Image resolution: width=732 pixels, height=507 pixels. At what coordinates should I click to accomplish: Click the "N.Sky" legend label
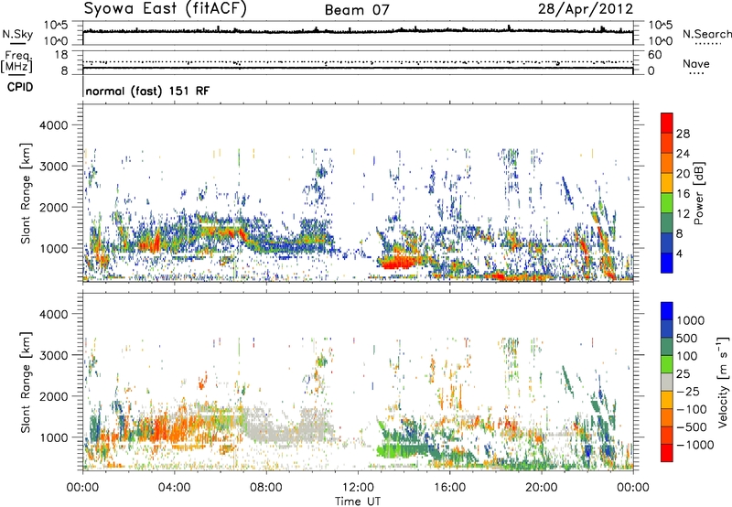tap(17, 34)
